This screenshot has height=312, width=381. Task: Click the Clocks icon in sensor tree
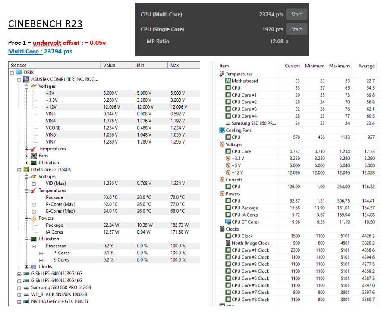coord(34,267)
